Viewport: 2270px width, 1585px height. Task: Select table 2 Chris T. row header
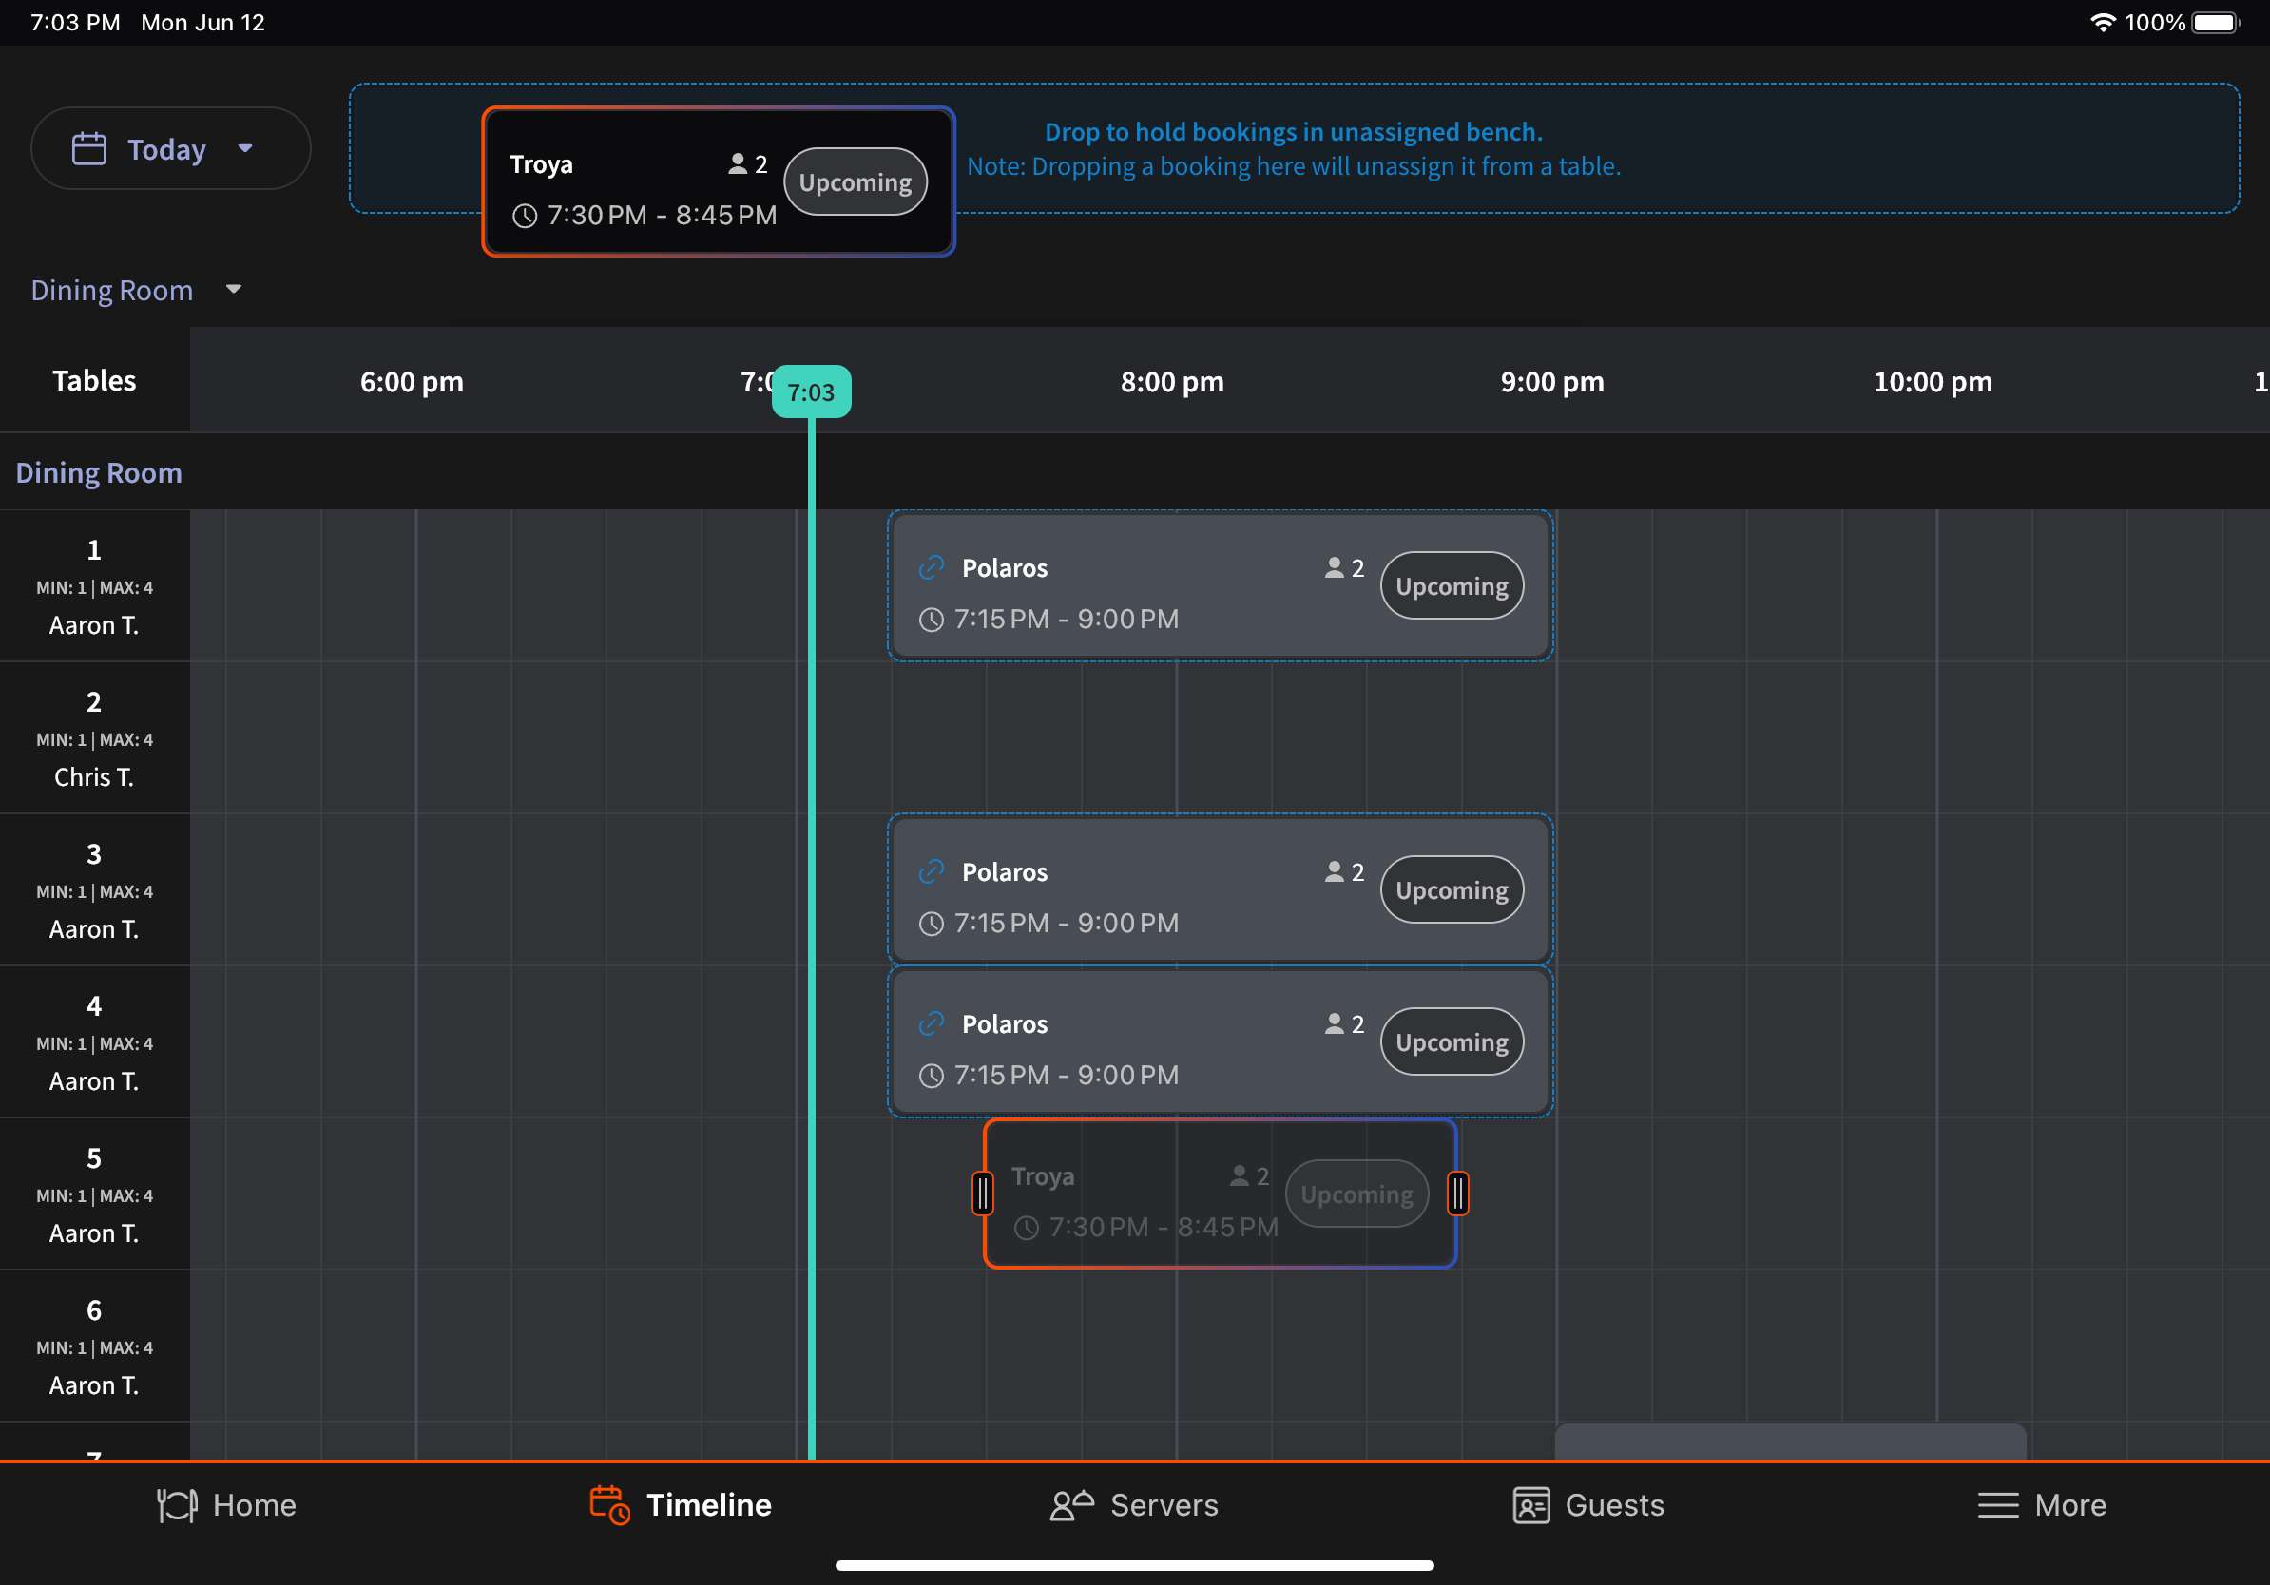click(94, 738)
